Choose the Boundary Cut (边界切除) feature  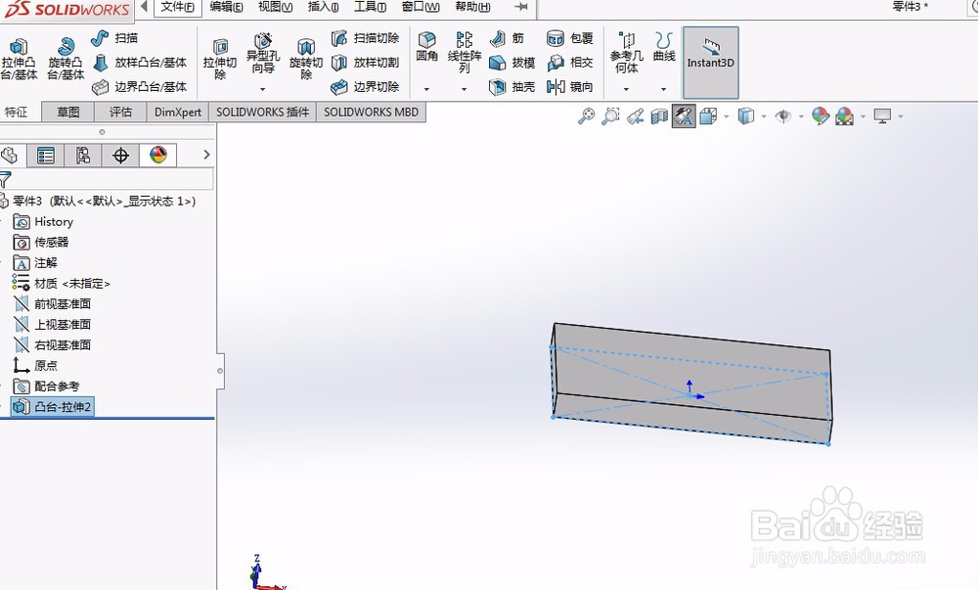366,87
